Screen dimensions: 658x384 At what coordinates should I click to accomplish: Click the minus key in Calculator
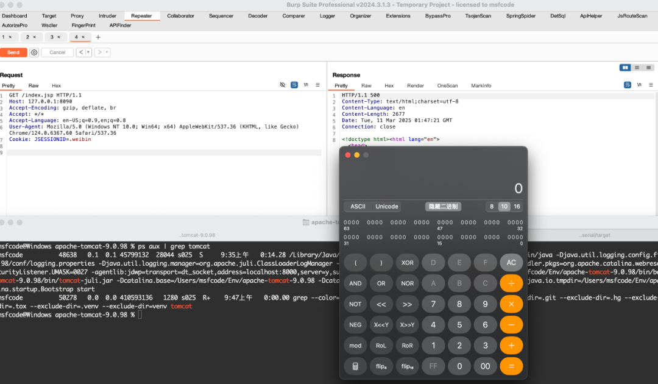tap(511, 325)
